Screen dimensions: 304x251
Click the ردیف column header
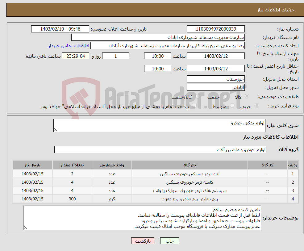293,165
